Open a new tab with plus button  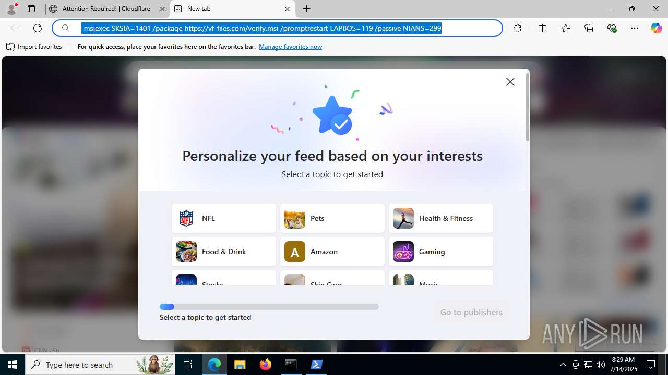pos(307,9)
